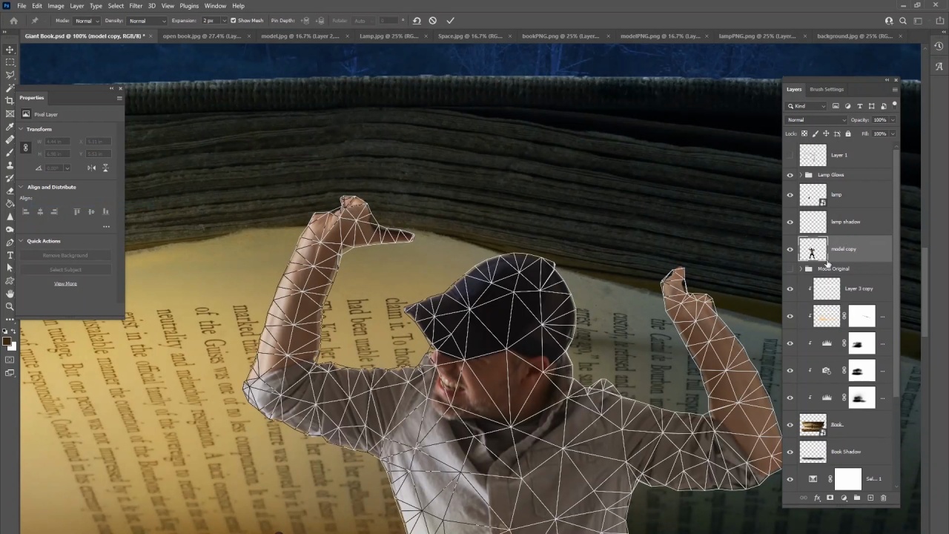Hide the lamp shadow layer

(790, 222)
